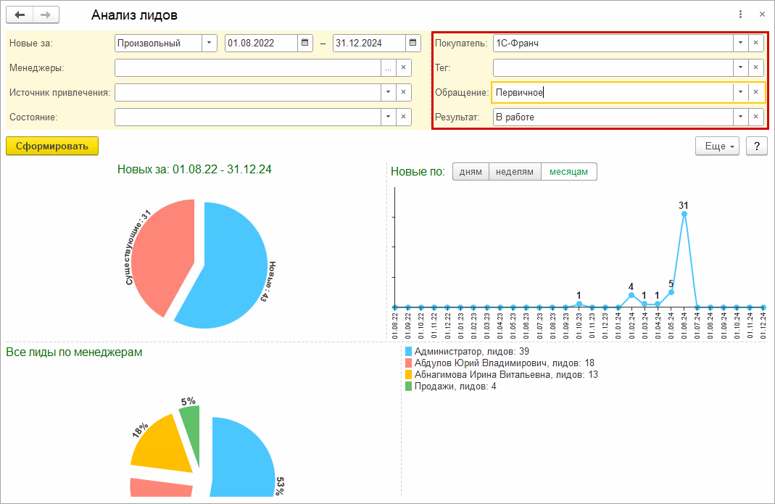
Task: Click the green Продажи legend swatch
Action: [408, 387]
